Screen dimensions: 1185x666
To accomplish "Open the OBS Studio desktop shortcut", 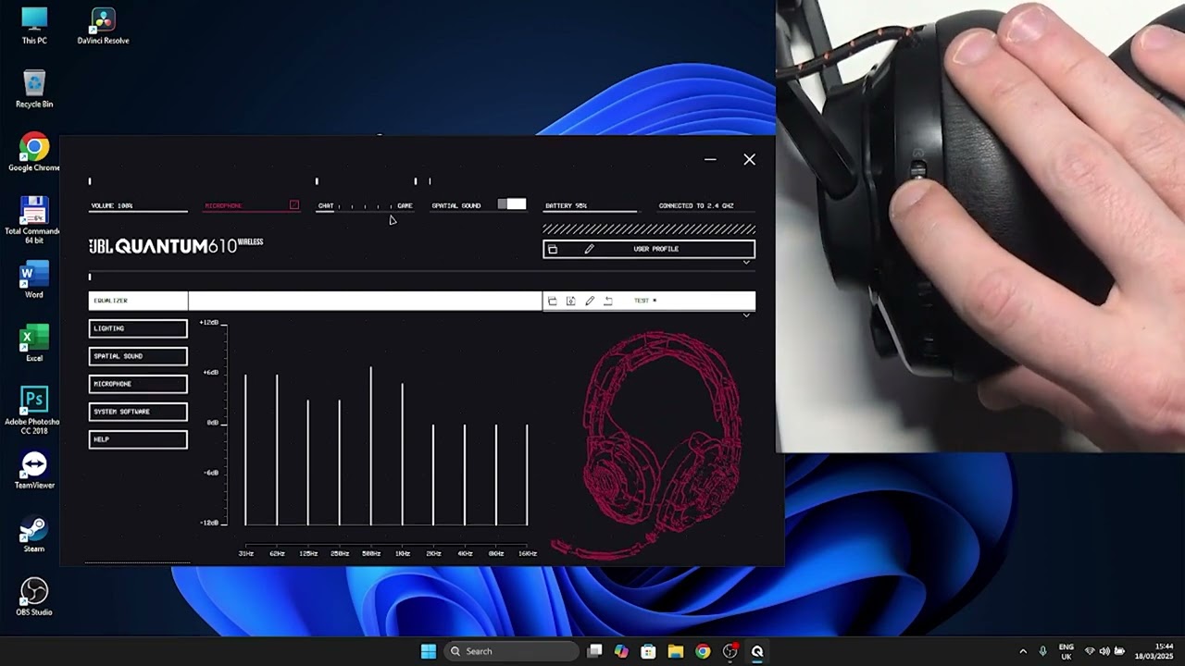I will click(x=34, y=598).
